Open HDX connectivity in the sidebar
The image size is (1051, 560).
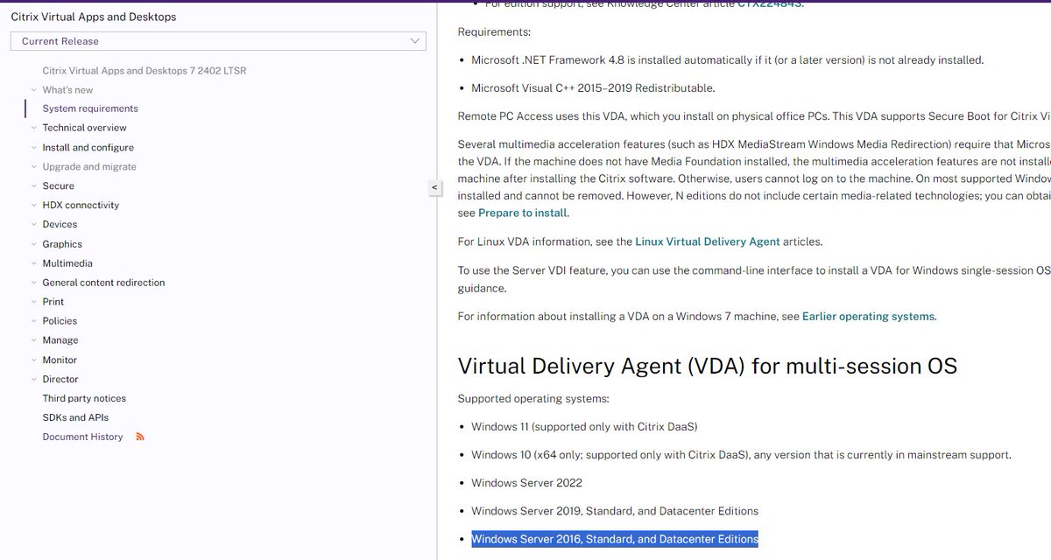click(x=81, y=206)
